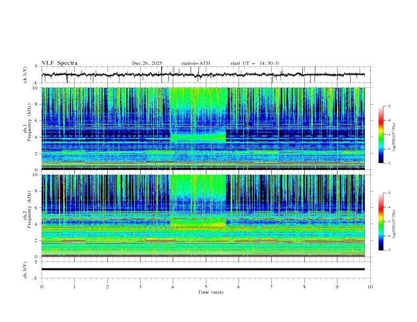The image size is (417, 322).
Task: Click the ch.1 "Frequency (kHz)" axis label
Action: [x=29, y=123]
